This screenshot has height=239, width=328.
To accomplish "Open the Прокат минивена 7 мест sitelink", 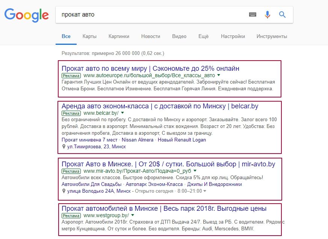I will tap(89, 140).
